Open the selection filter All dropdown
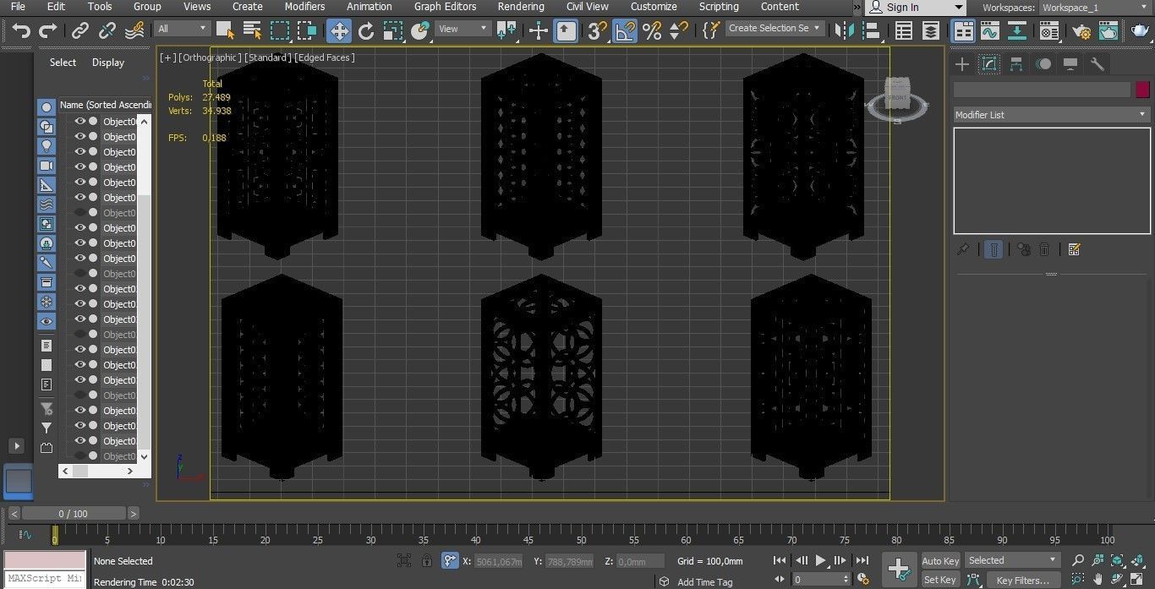This screenshot has height=589, width=1155. click(x=182, y=28)
